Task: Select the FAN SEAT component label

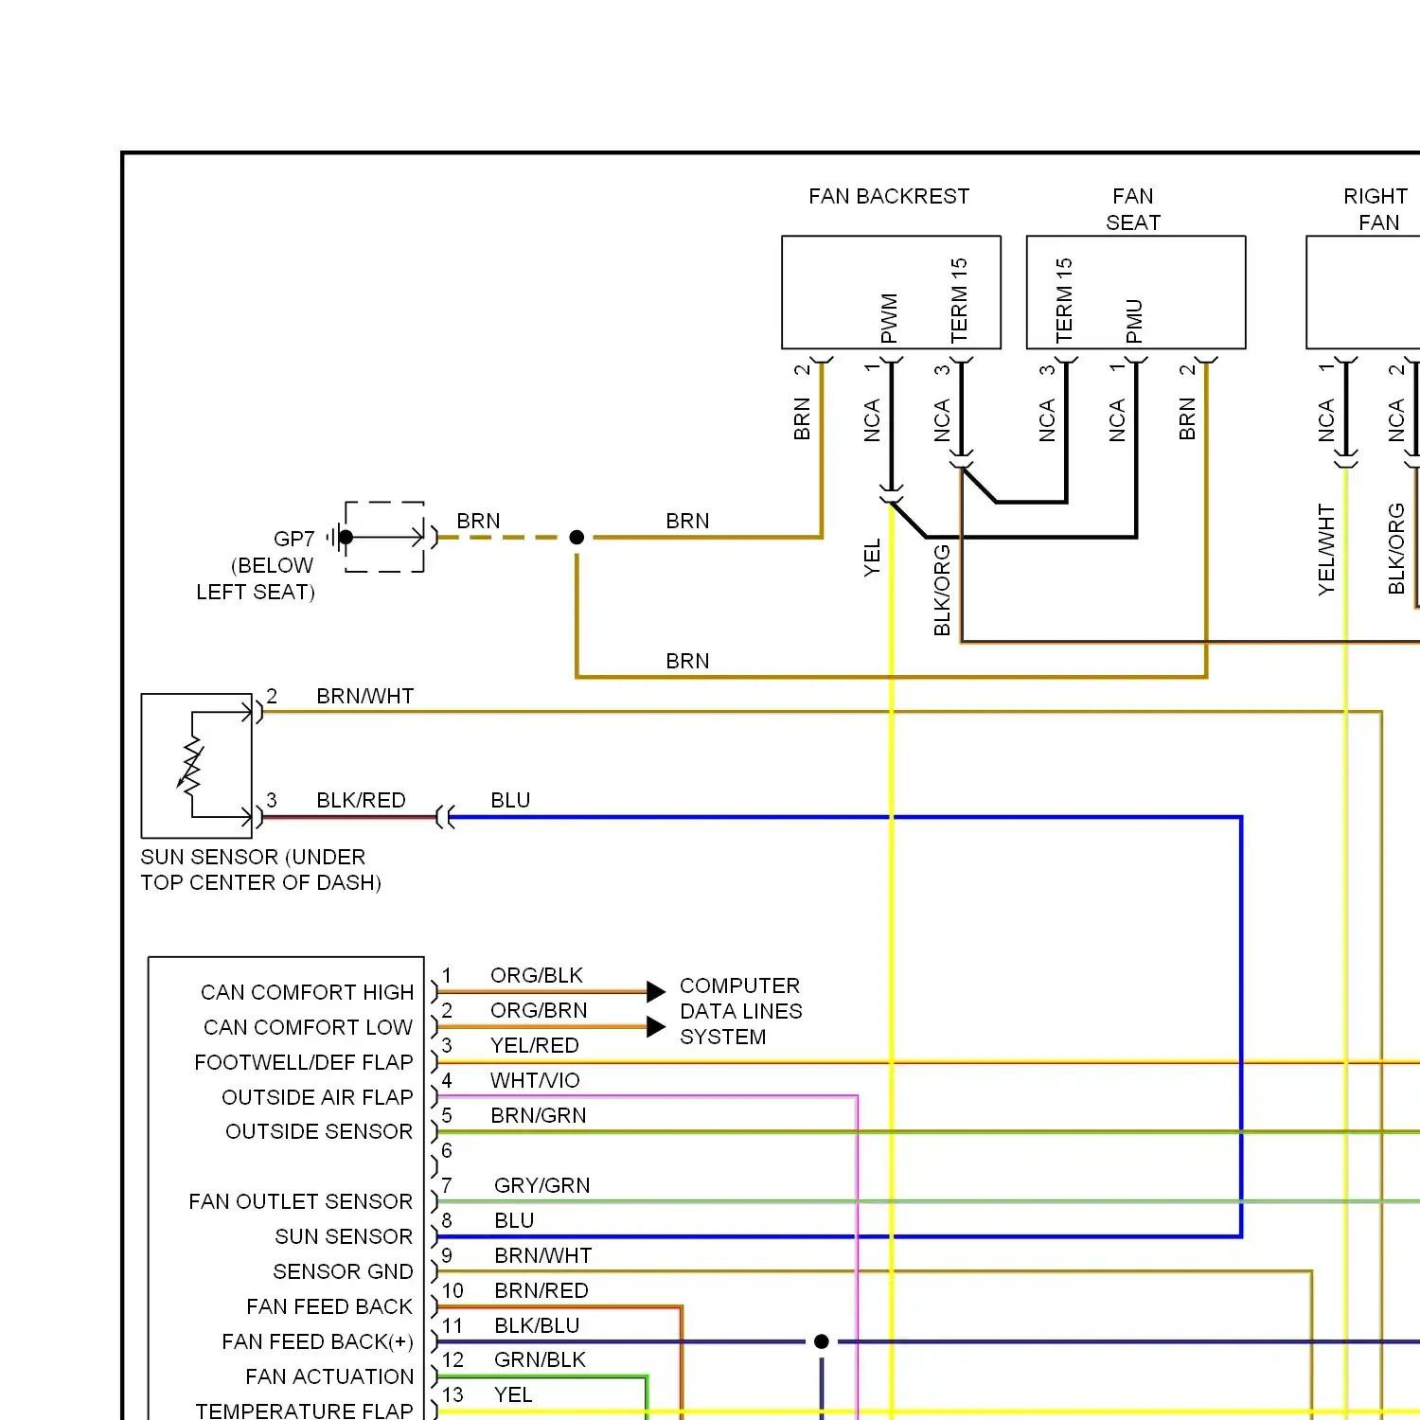Action: [1133, 209]
